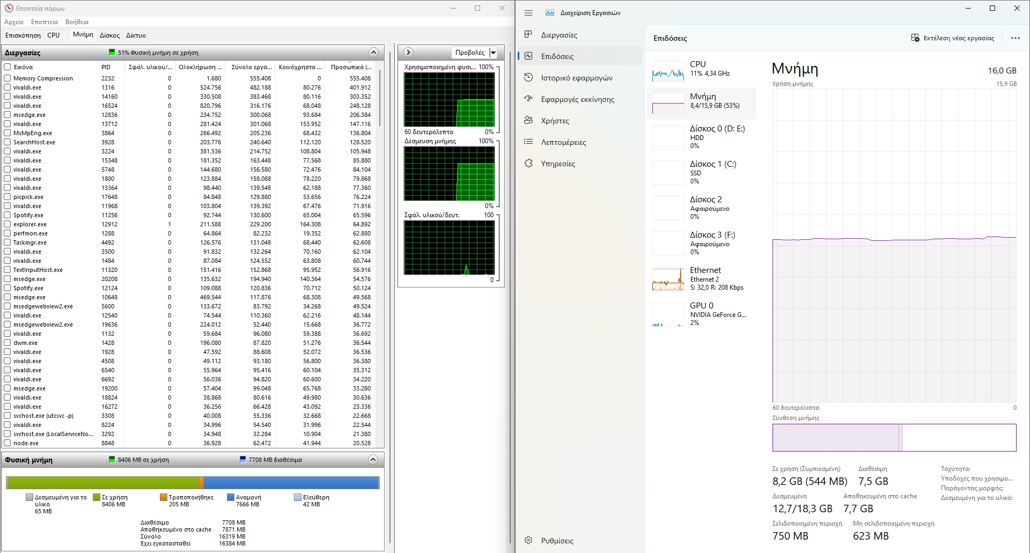Open Details (Λεπτομέρειες) sidebar icon
Screen dimensions: 1030x553
pyautogui.click(x=528, y=142)
